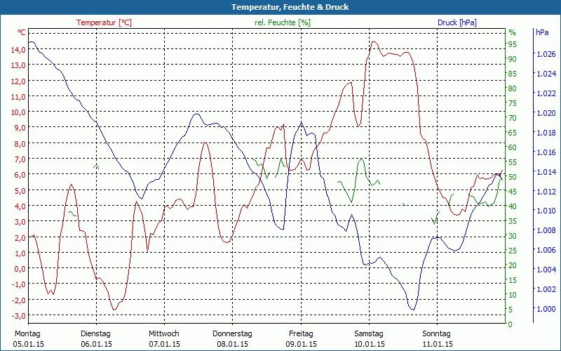561x351 pixels.
Task: Pick the 'Dienstag' day label
Action: (x=95, y=333)
